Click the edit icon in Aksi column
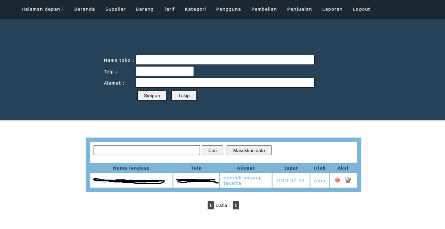Viewport: 445px width, 229px height. (x=348, y=180)
